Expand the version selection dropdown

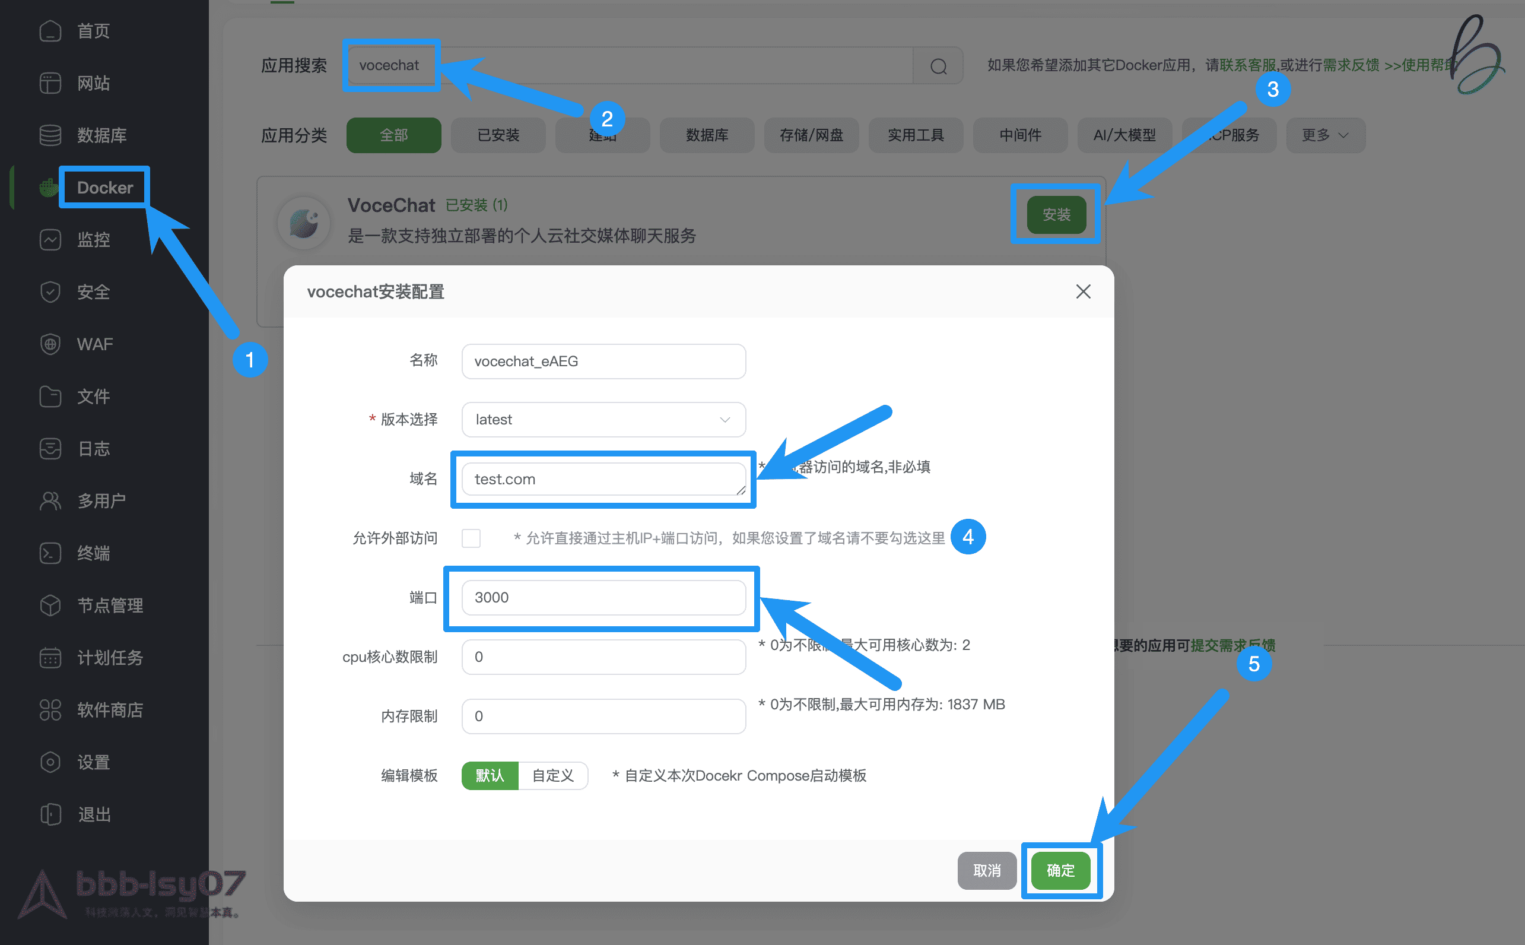pyautogui.click(x=603, y=420)
